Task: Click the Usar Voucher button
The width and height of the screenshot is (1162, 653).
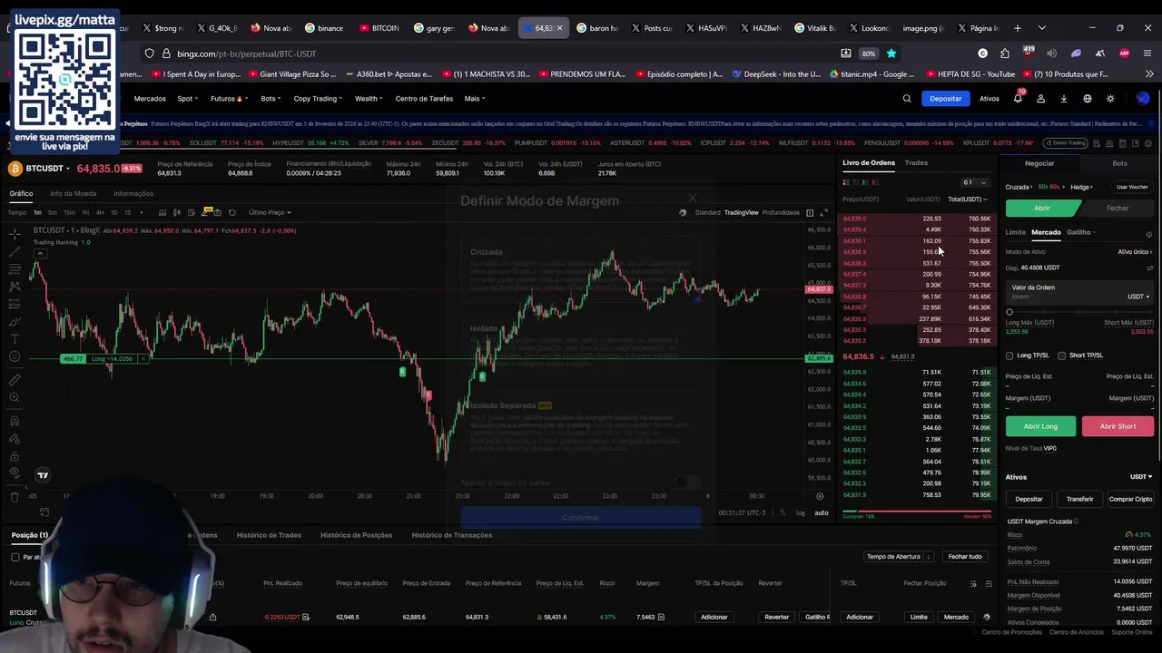Action: 1132,187
